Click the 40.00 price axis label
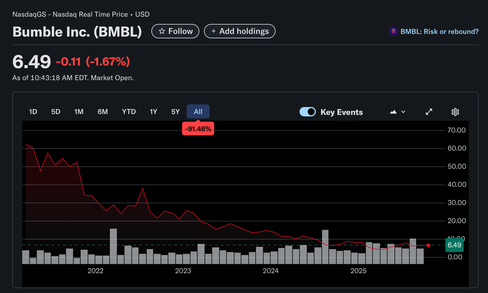The image size is (488, 293). tap(457, 185)
